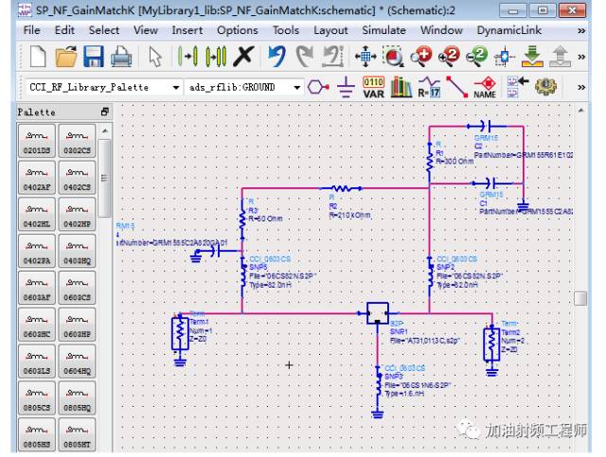Save the schematic with floppy icon
Viewport: 606px width, 457px height.
pyautogui.click(x=94, y=57)
